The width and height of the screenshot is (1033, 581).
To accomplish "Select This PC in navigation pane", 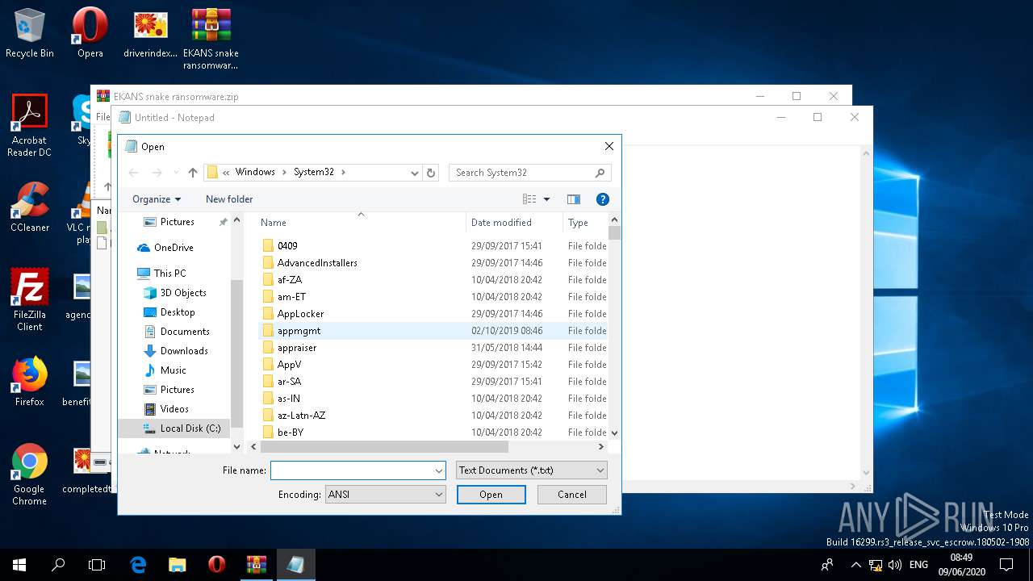I will click(x=161, y=274).
